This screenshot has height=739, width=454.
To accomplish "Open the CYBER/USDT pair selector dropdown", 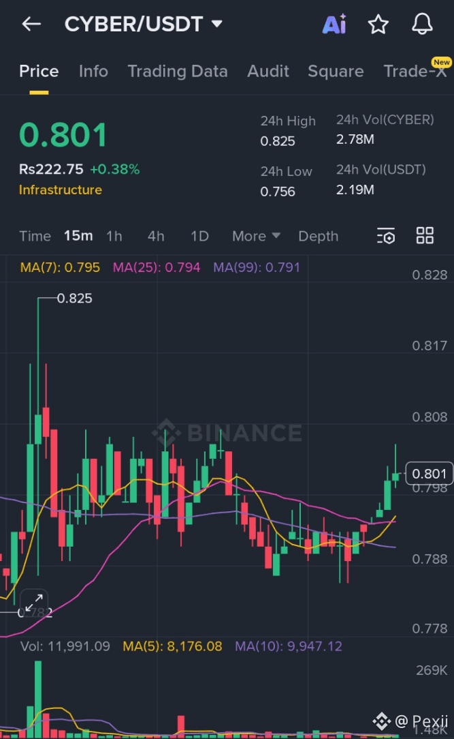I will [143, 24].
